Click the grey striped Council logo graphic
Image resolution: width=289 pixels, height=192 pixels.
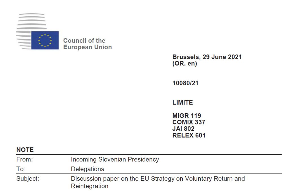(31, 31)
